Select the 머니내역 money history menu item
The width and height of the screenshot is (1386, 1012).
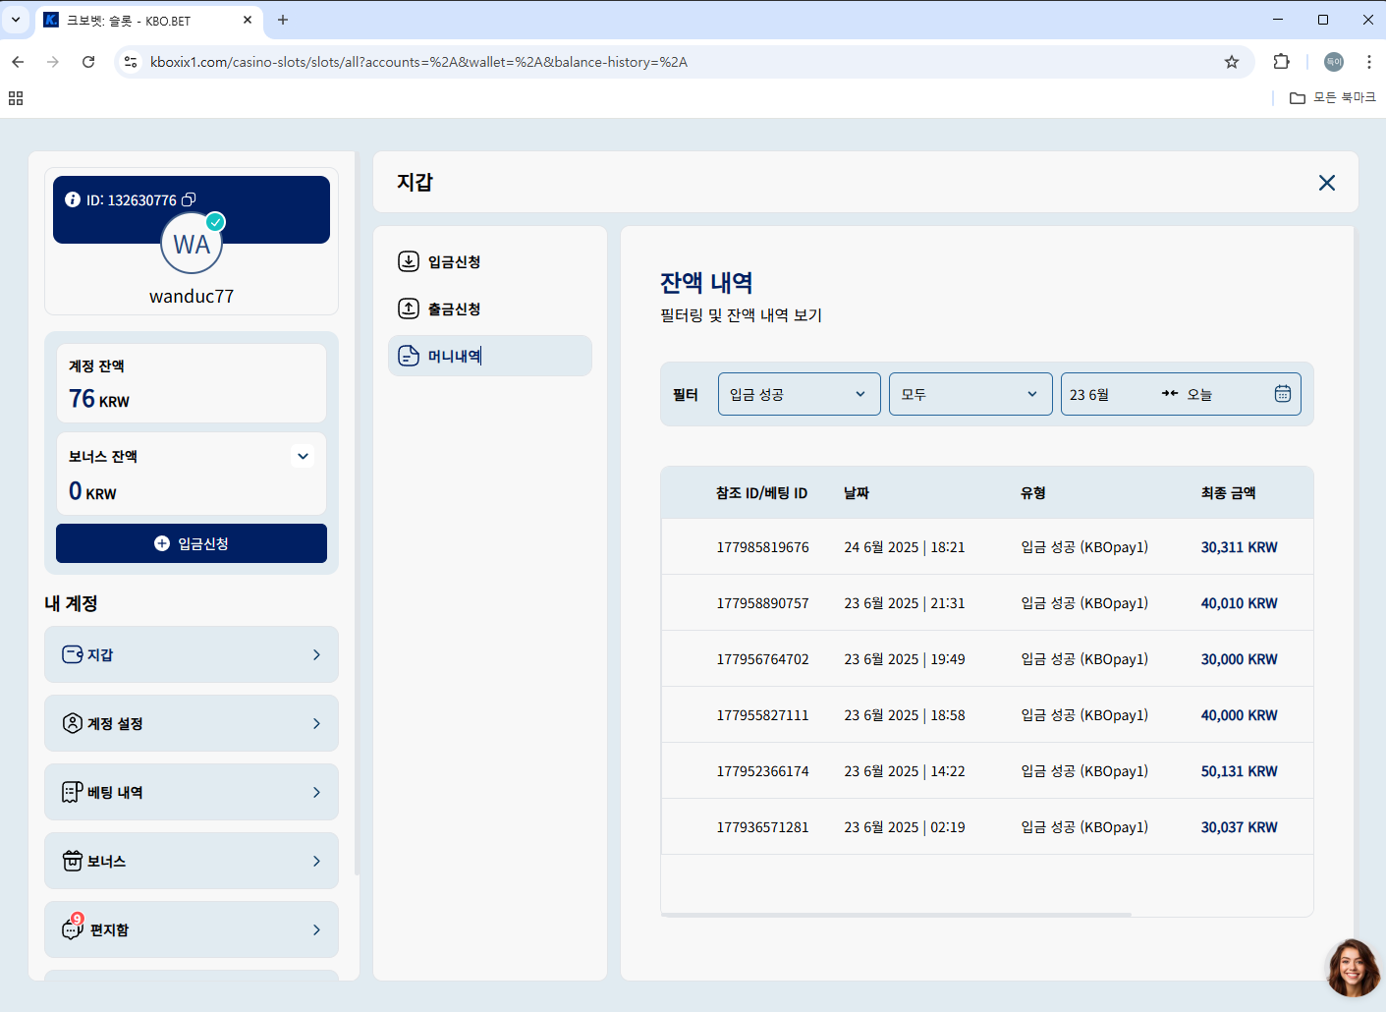coord(490,356)
